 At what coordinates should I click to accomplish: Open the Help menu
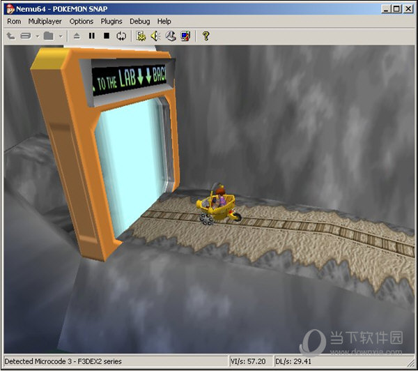coord(164,22)
